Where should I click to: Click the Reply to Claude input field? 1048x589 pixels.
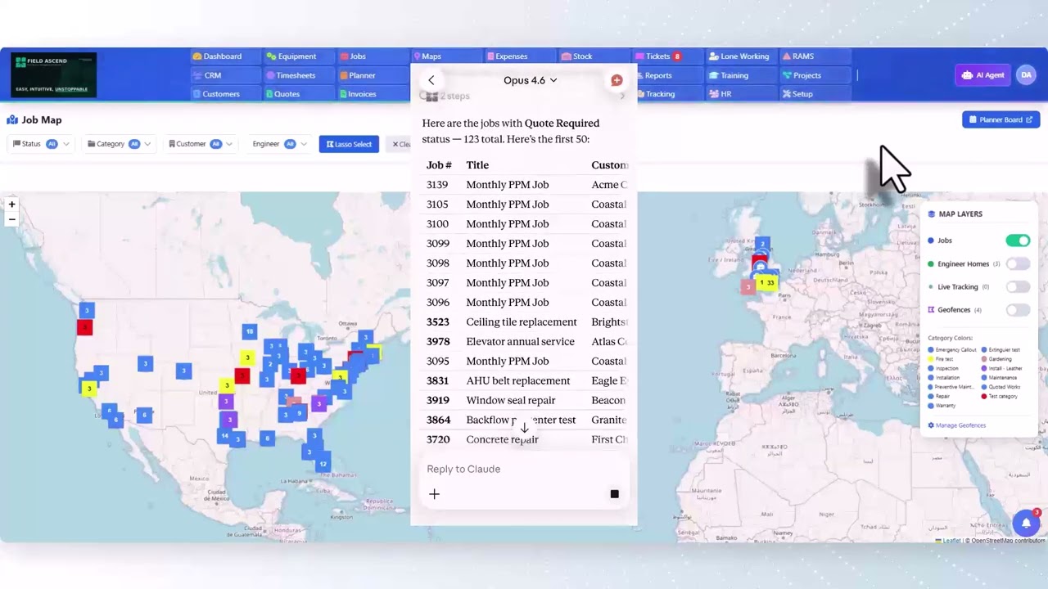tap(524, 469)
